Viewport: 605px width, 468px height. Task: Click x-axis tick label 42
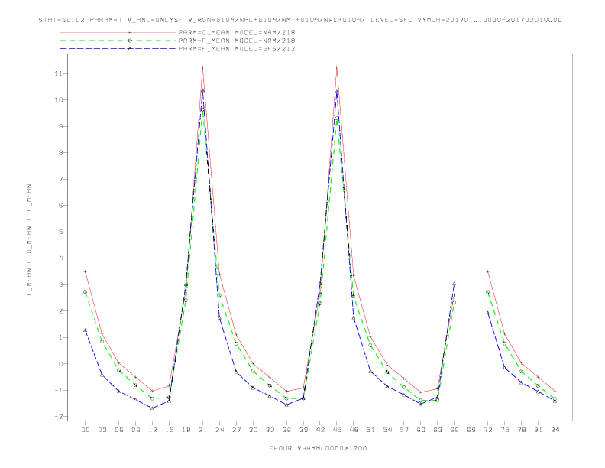[x=320, y=430]
